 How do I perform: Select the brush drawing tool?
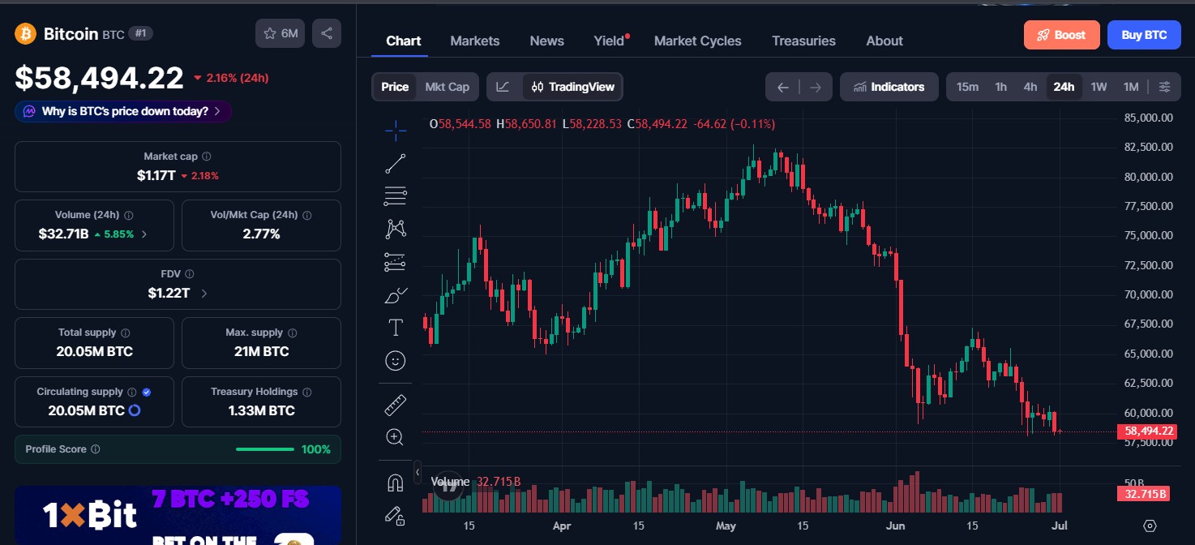coord(396,294)
